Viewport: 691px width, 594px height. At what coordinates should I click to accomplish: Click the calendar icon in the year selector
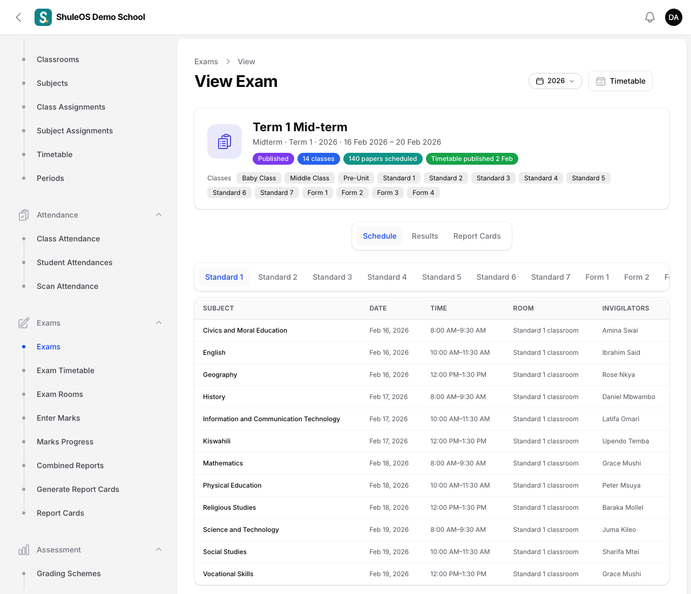click(540, 81)
